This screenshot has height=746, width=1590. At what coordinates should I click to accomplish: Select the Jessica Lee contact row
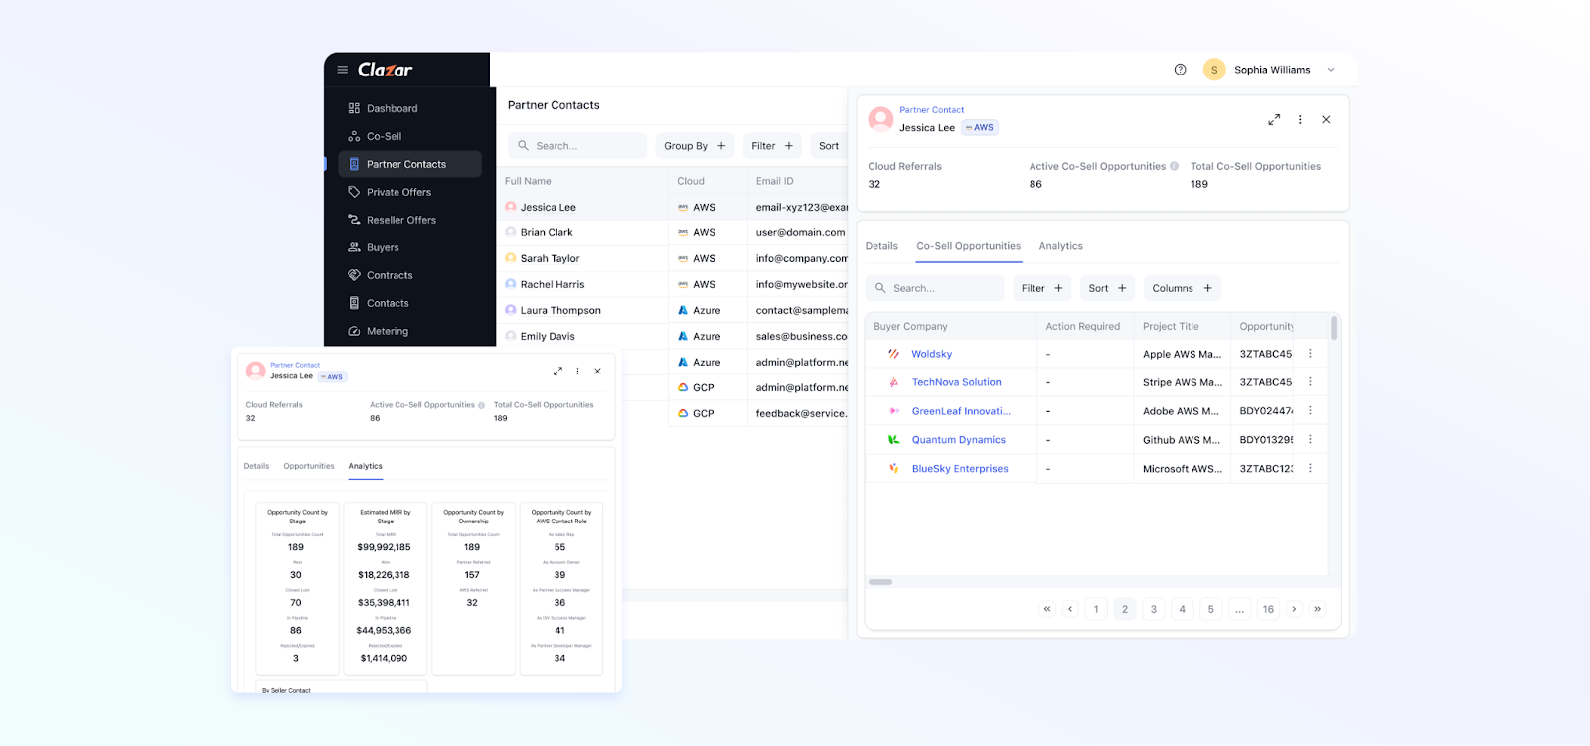(x=672, y=207)
